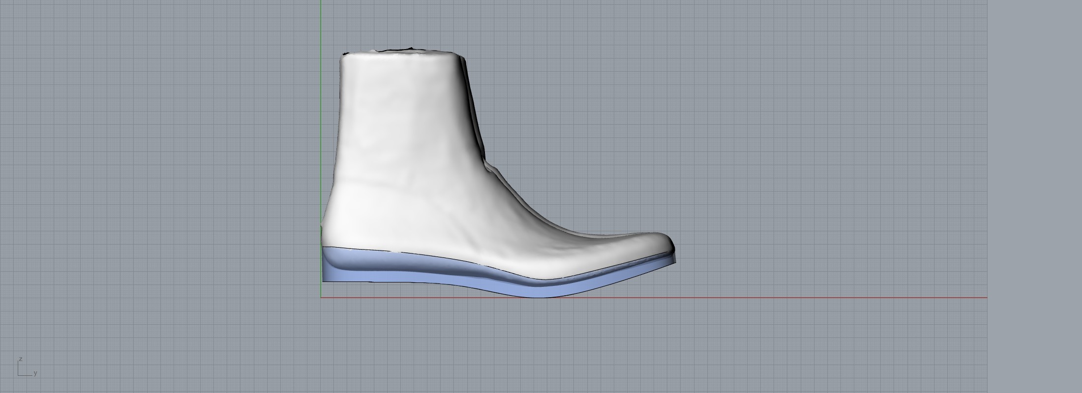Click the jagged top opening of the boot shaft
The width and height of the screenshot is (1082, 393).
coord(403,50)
